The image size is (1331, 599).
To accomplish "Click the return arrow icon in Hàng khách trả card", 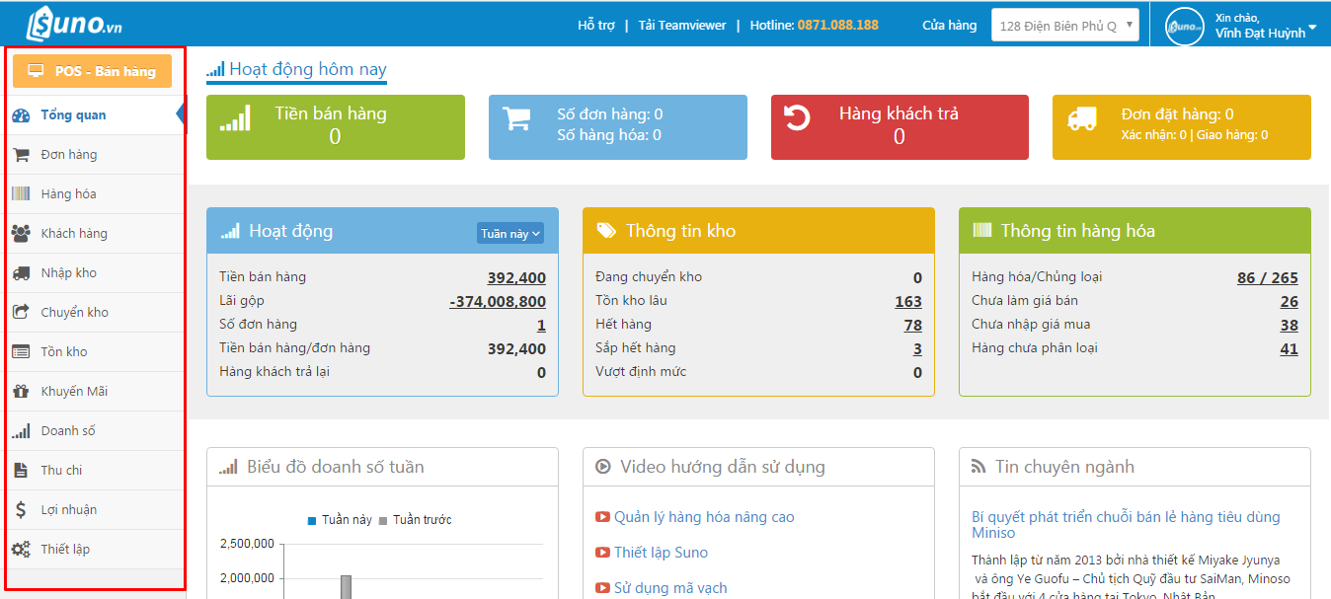I will (x=797, y=118).
